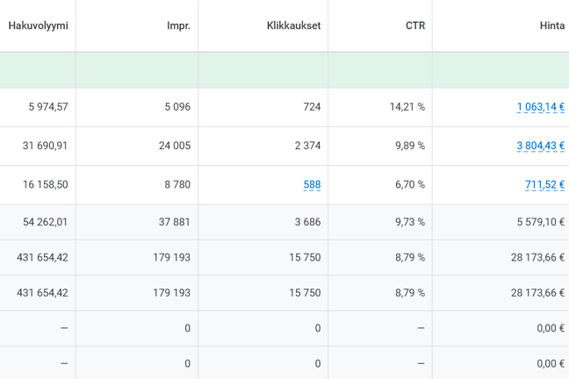The image size is (569, 379).
Task: Select the 8 780 impressions cell
Action: pos(176,184)
